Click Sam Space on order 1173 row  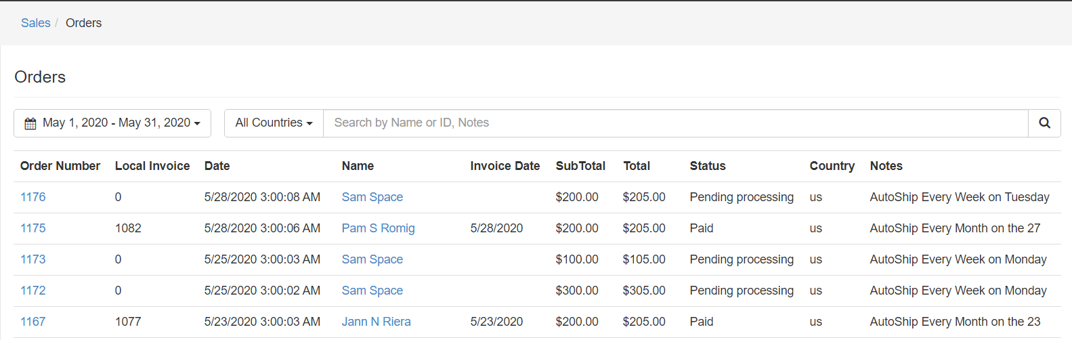372,259
